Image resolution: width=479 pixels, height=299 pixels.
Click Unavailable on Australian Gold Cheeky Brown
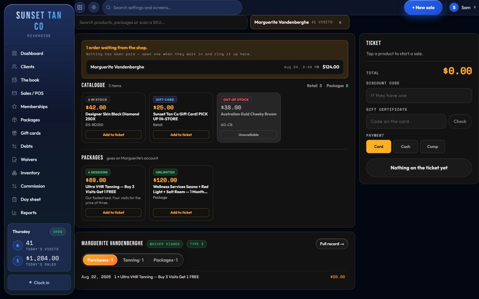249,135
